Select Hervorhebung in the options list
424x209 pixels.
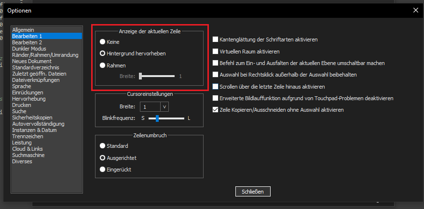[47, 99]
